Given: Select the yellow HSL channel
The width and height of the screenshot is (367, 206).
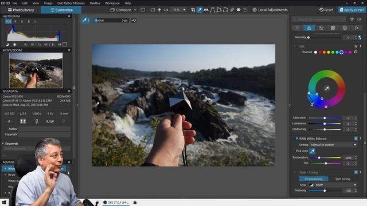Looking at the screenshot, I should click(x=329, y=52).
